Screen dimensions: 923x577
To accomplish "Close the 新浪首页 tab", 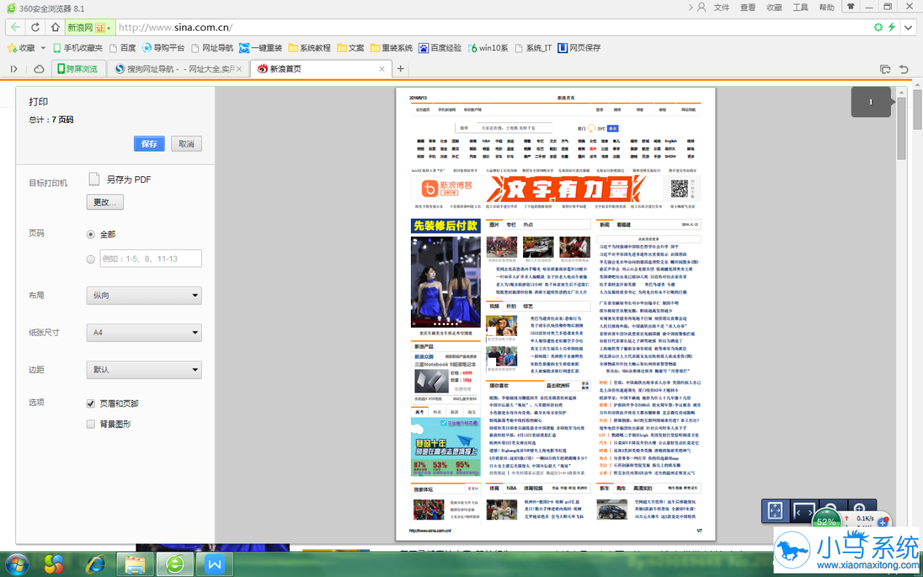I will tap(382, 69).
